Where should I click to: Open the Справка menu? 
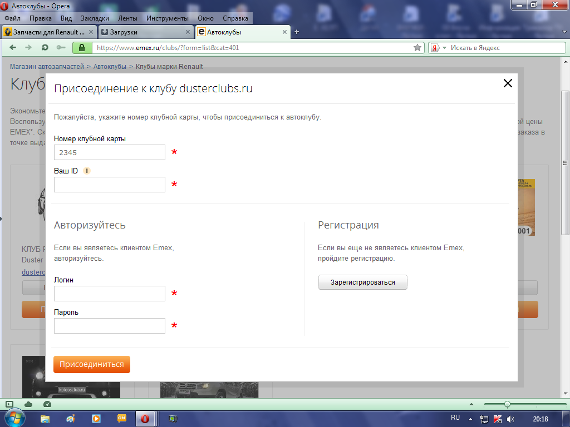235,18
